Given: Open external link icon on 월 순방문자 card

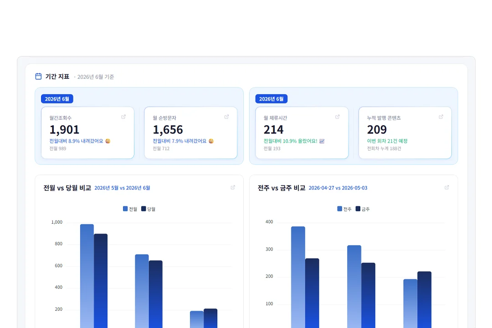Looking at the screenshot, I should coord(226,117).
